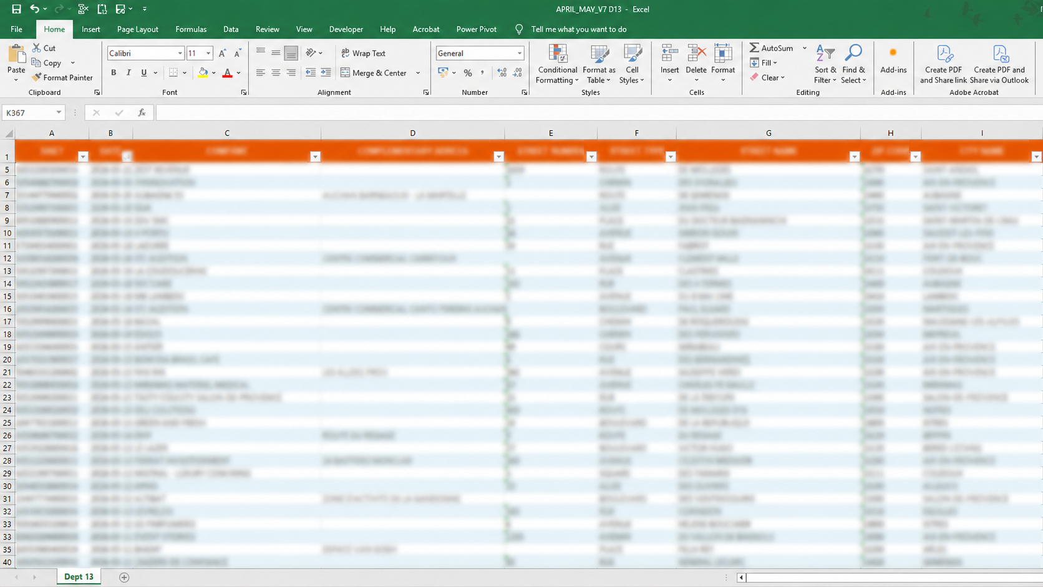Align text right in cells
The width and height of the screenshot is (1043, 587).
click(x=291, y=73)
